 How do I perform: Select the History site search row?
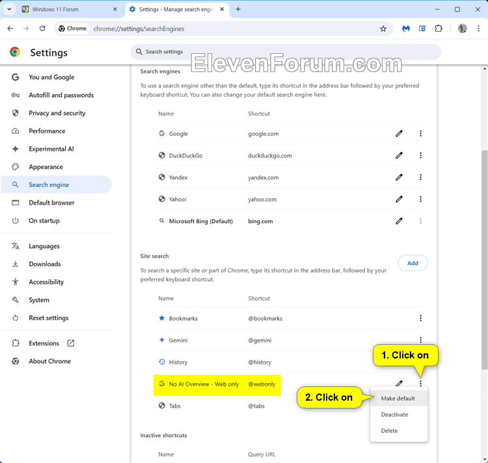(x=293, y=362)
